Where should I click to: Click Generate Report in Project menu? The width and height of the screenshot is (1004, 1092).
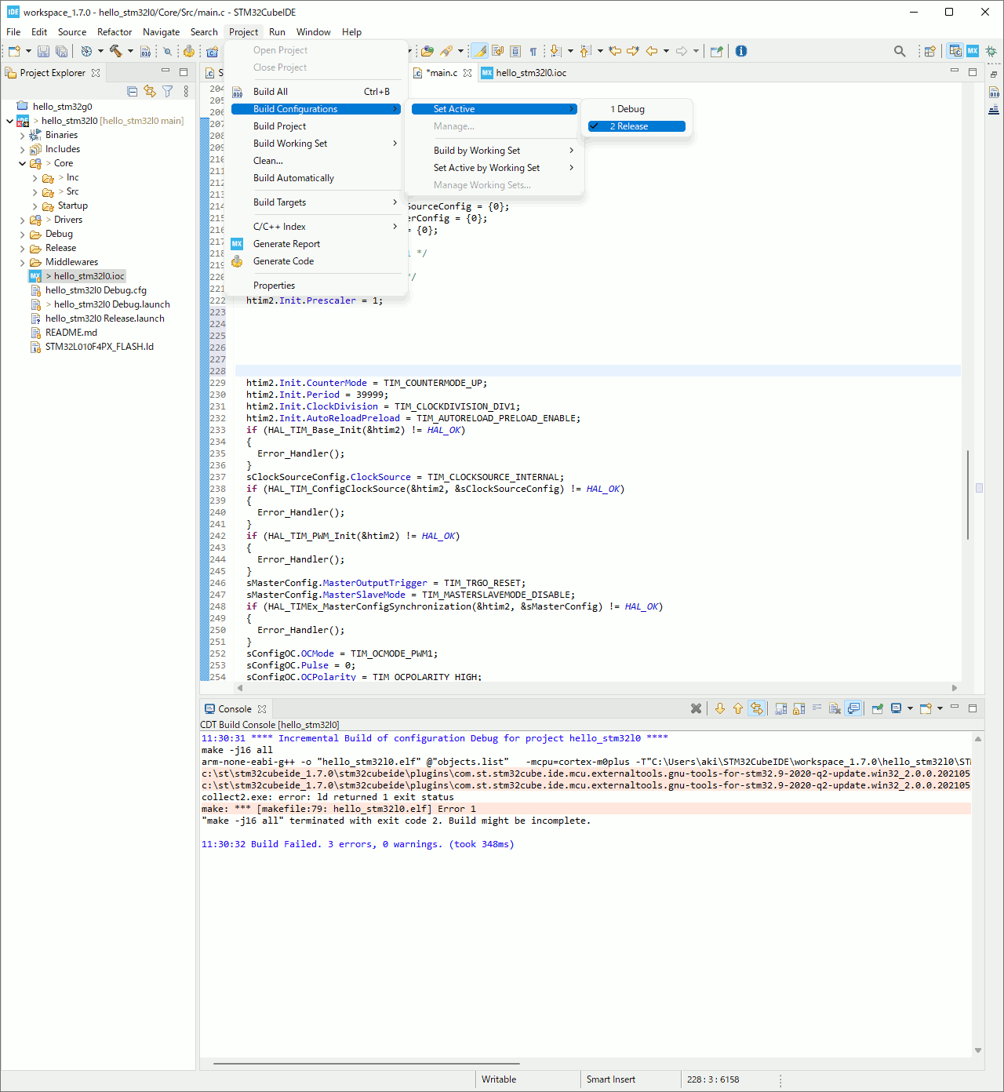(x=316, y=244)
